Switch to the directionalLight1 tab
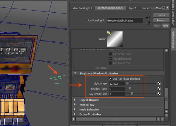Screen dimensions: 176x126 [x=83, y=8]
